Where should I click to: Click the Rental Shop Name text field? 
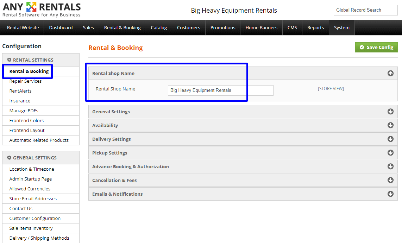(220, 90)
